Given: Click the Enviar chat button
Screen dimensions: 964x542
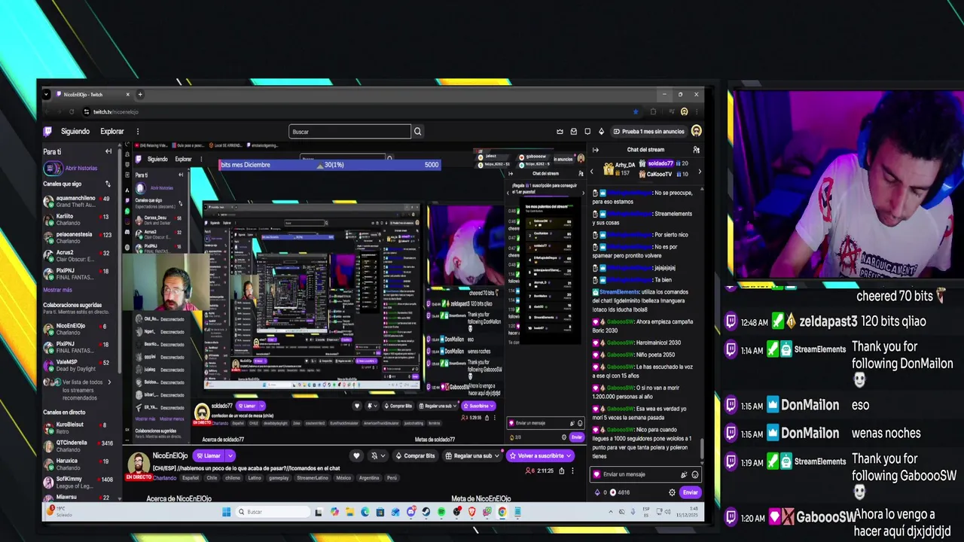Looking at the screenshot, I should tap(690, 492).
